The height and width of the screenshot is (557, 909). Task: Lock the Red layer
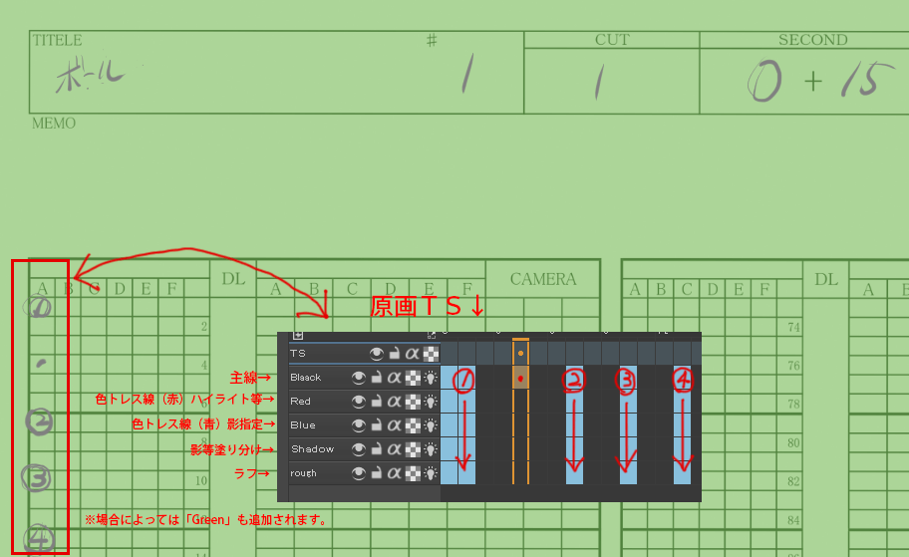tap(376, 402)
